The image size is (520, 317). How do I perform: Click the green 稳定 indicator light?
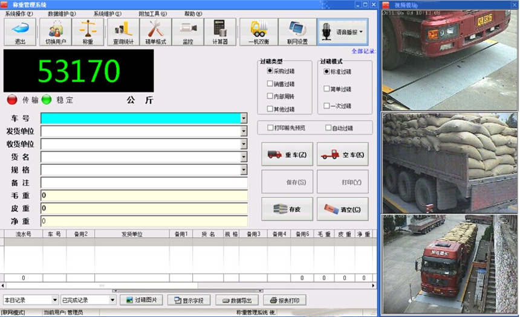[47, 100]
